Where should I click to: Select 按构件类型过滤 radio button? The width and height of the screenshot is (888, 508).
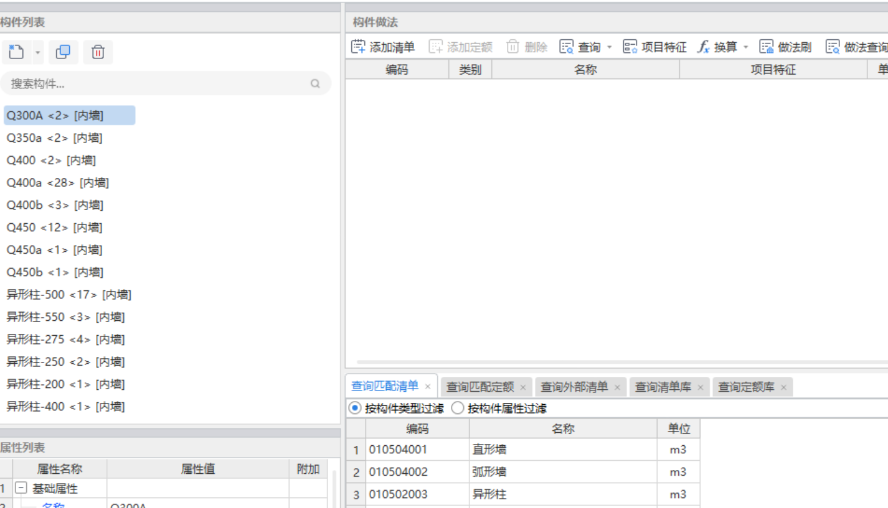[355, 409]
